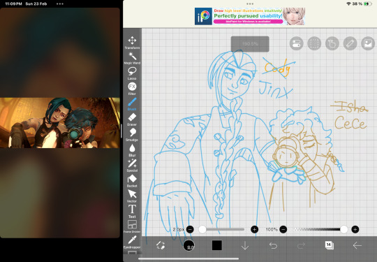
Task: Open multitasking dots above left app
Action: (x=60, y=4)
